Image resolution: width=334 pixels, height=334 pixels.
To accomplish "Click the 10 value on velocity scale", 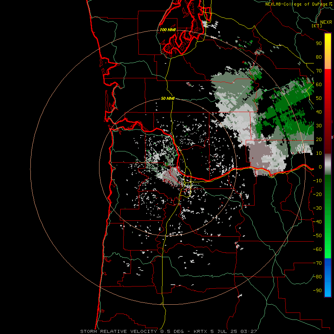I will [x=319, y=153].
